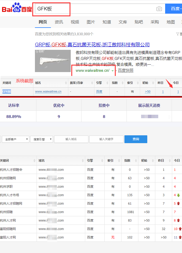Open the camera image search icon

[x=159, y=9]
